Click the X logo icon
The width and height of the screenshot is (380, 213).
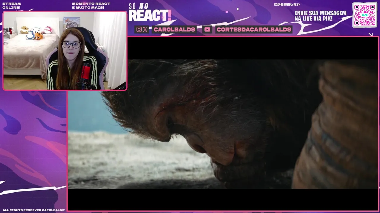(145, 29)
